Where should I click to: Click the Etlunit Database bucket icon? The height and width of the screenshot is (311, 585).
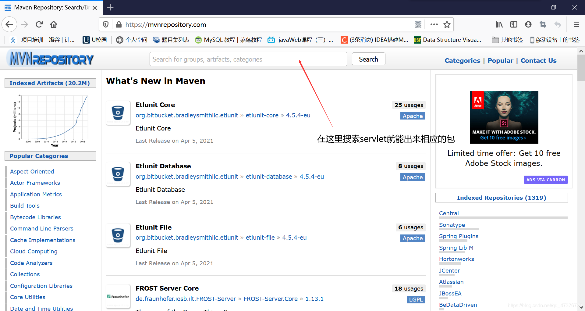pos(118,174)
